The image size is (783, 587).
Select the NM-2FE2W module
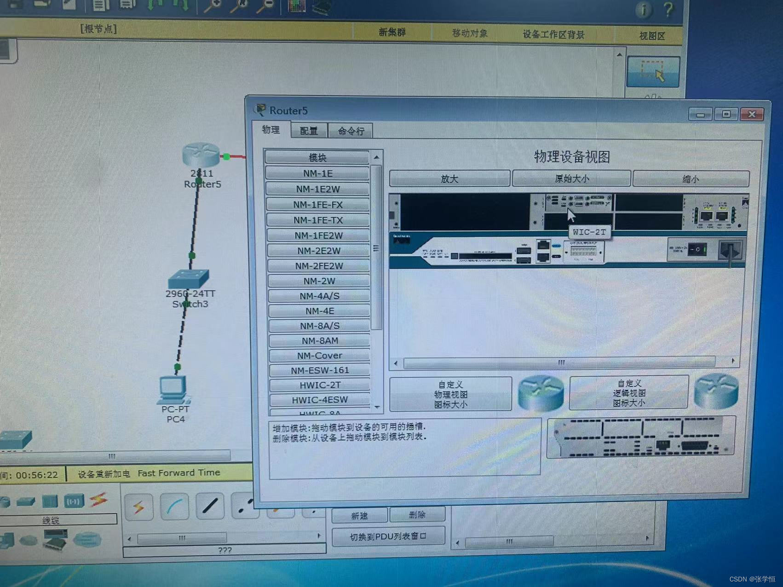pyautogui.click(x=319, y=266)
